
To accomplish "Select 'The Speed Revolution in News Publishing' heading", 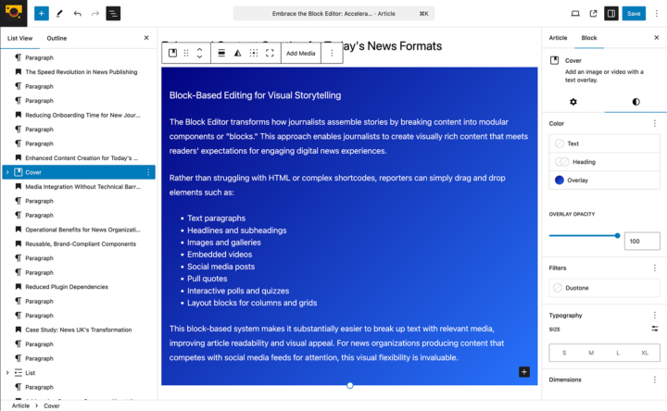I will (x=82, y=72).
